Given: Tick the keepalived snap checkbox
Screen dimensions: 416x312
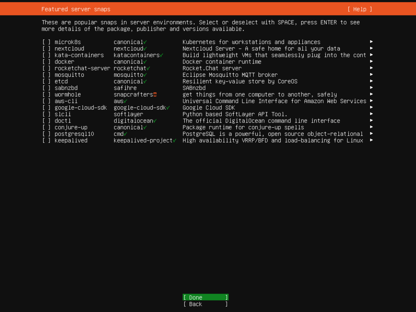Looking at the screenshot, I should (x=46, y=141).
